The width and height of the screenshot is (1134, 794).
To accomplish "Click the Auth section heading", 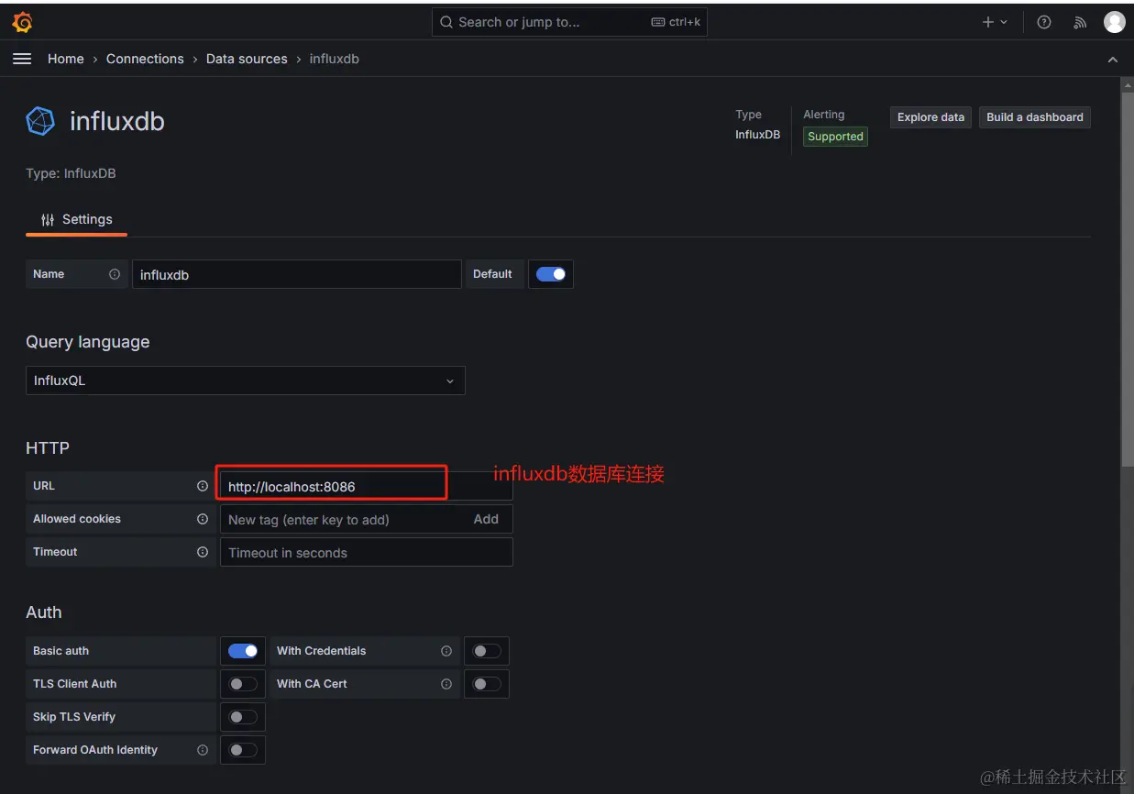I will pos(44,612).
